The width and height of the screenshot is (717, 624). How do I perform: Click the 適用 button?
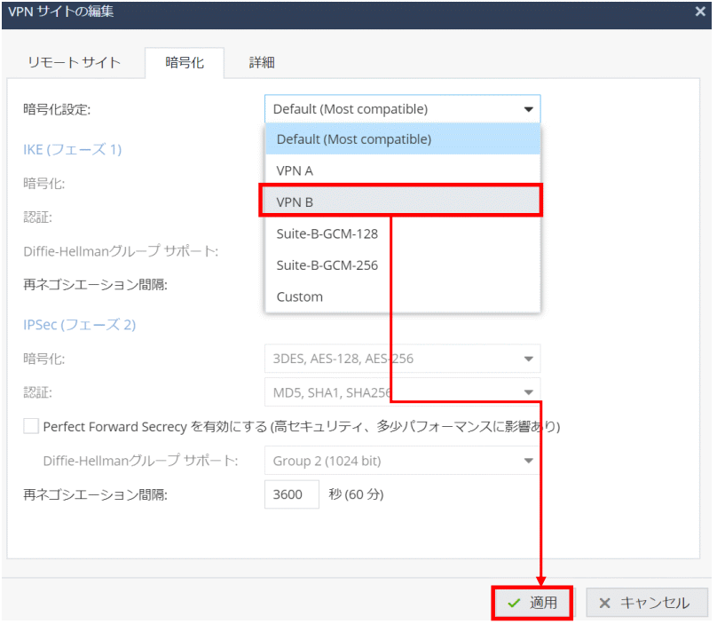coord(532,603)
